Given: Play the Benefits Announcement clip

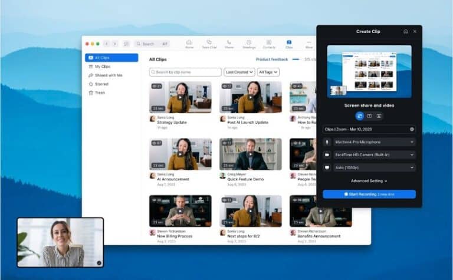Looking at the screenshot, I should (321, 211).
